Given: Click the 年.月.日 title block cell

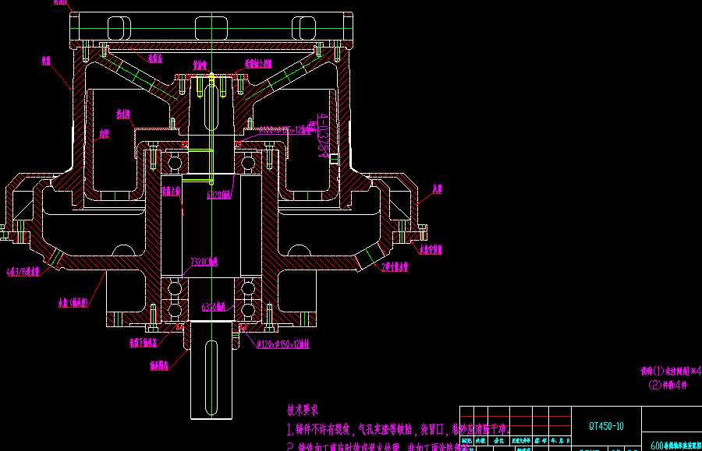Looking at the screenshot, I should click(x=559, y=441).
